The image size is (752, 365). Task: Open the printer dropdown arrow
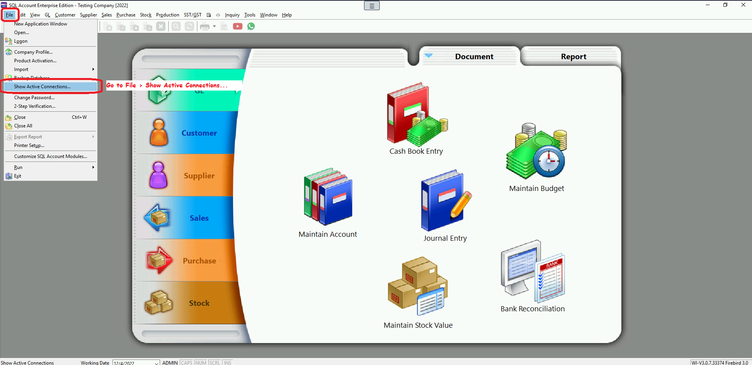coord(214,26)
